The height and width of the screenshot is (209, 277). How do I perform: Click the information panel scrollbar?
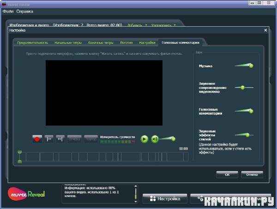[x=136, y=194]
